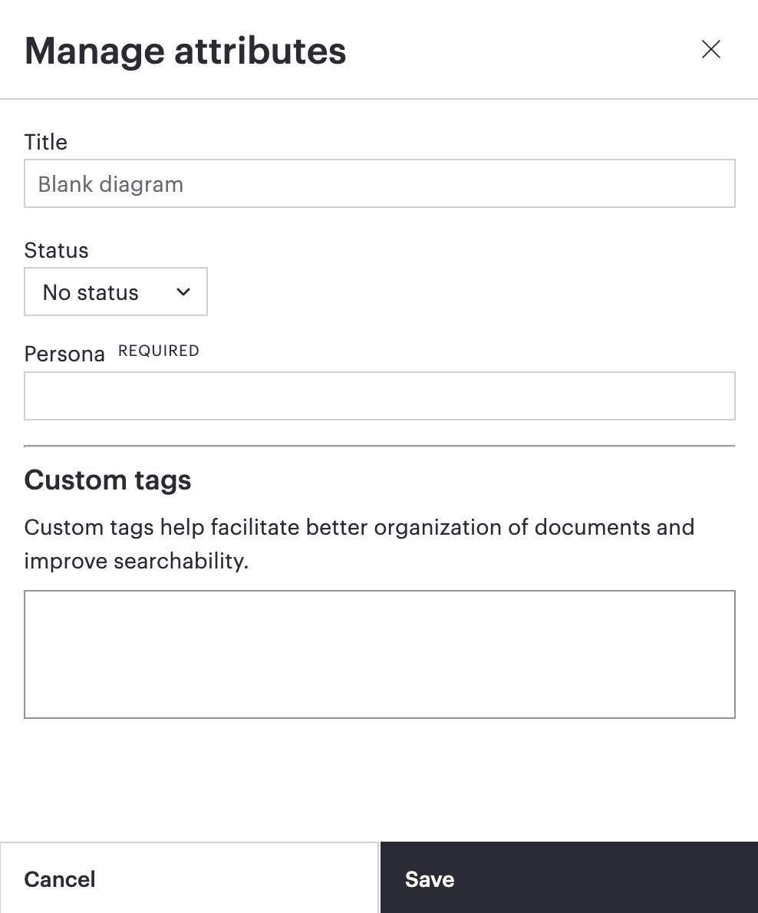Click into the Title input field
Viewport: 758px width, 913px height.
coord(380,183)
